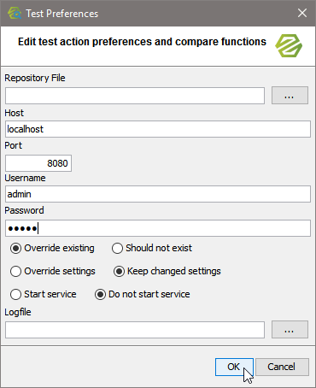Click the Port field showing 8080
The width and height of the screenshot is (316, 388).
pos(38,163)
